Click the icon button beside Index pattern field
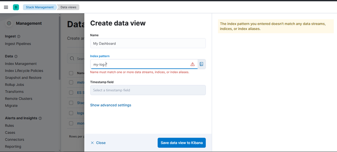The image size is (337, 152). coord(201,64)
